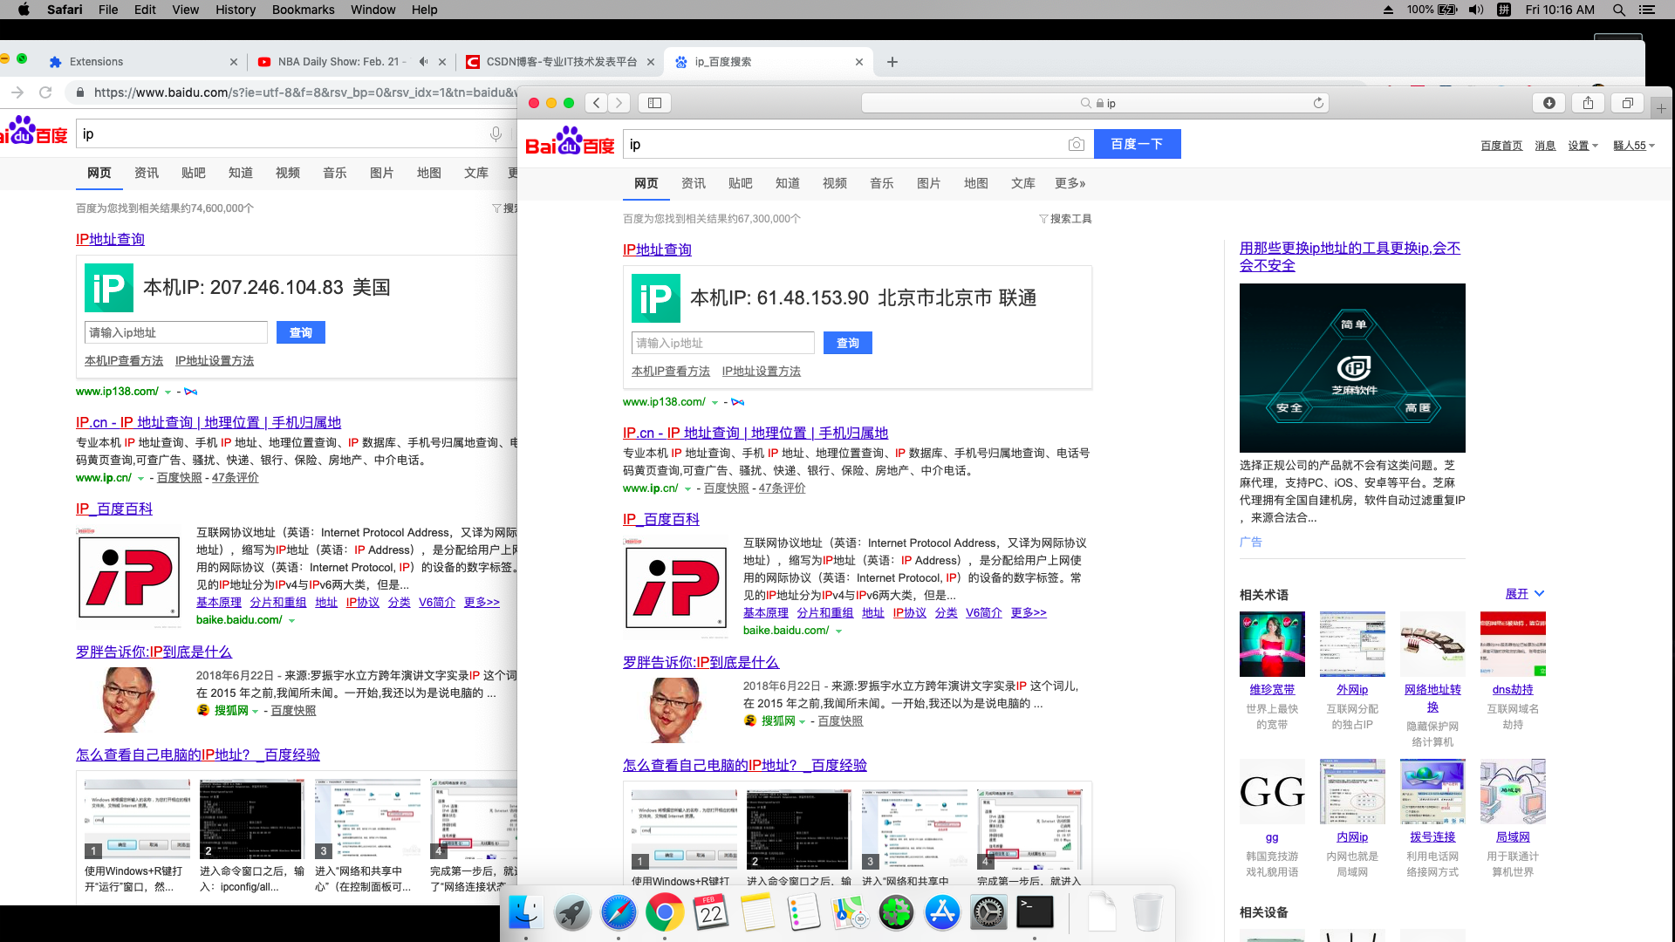Switch to the 图片 search tab

928,183
